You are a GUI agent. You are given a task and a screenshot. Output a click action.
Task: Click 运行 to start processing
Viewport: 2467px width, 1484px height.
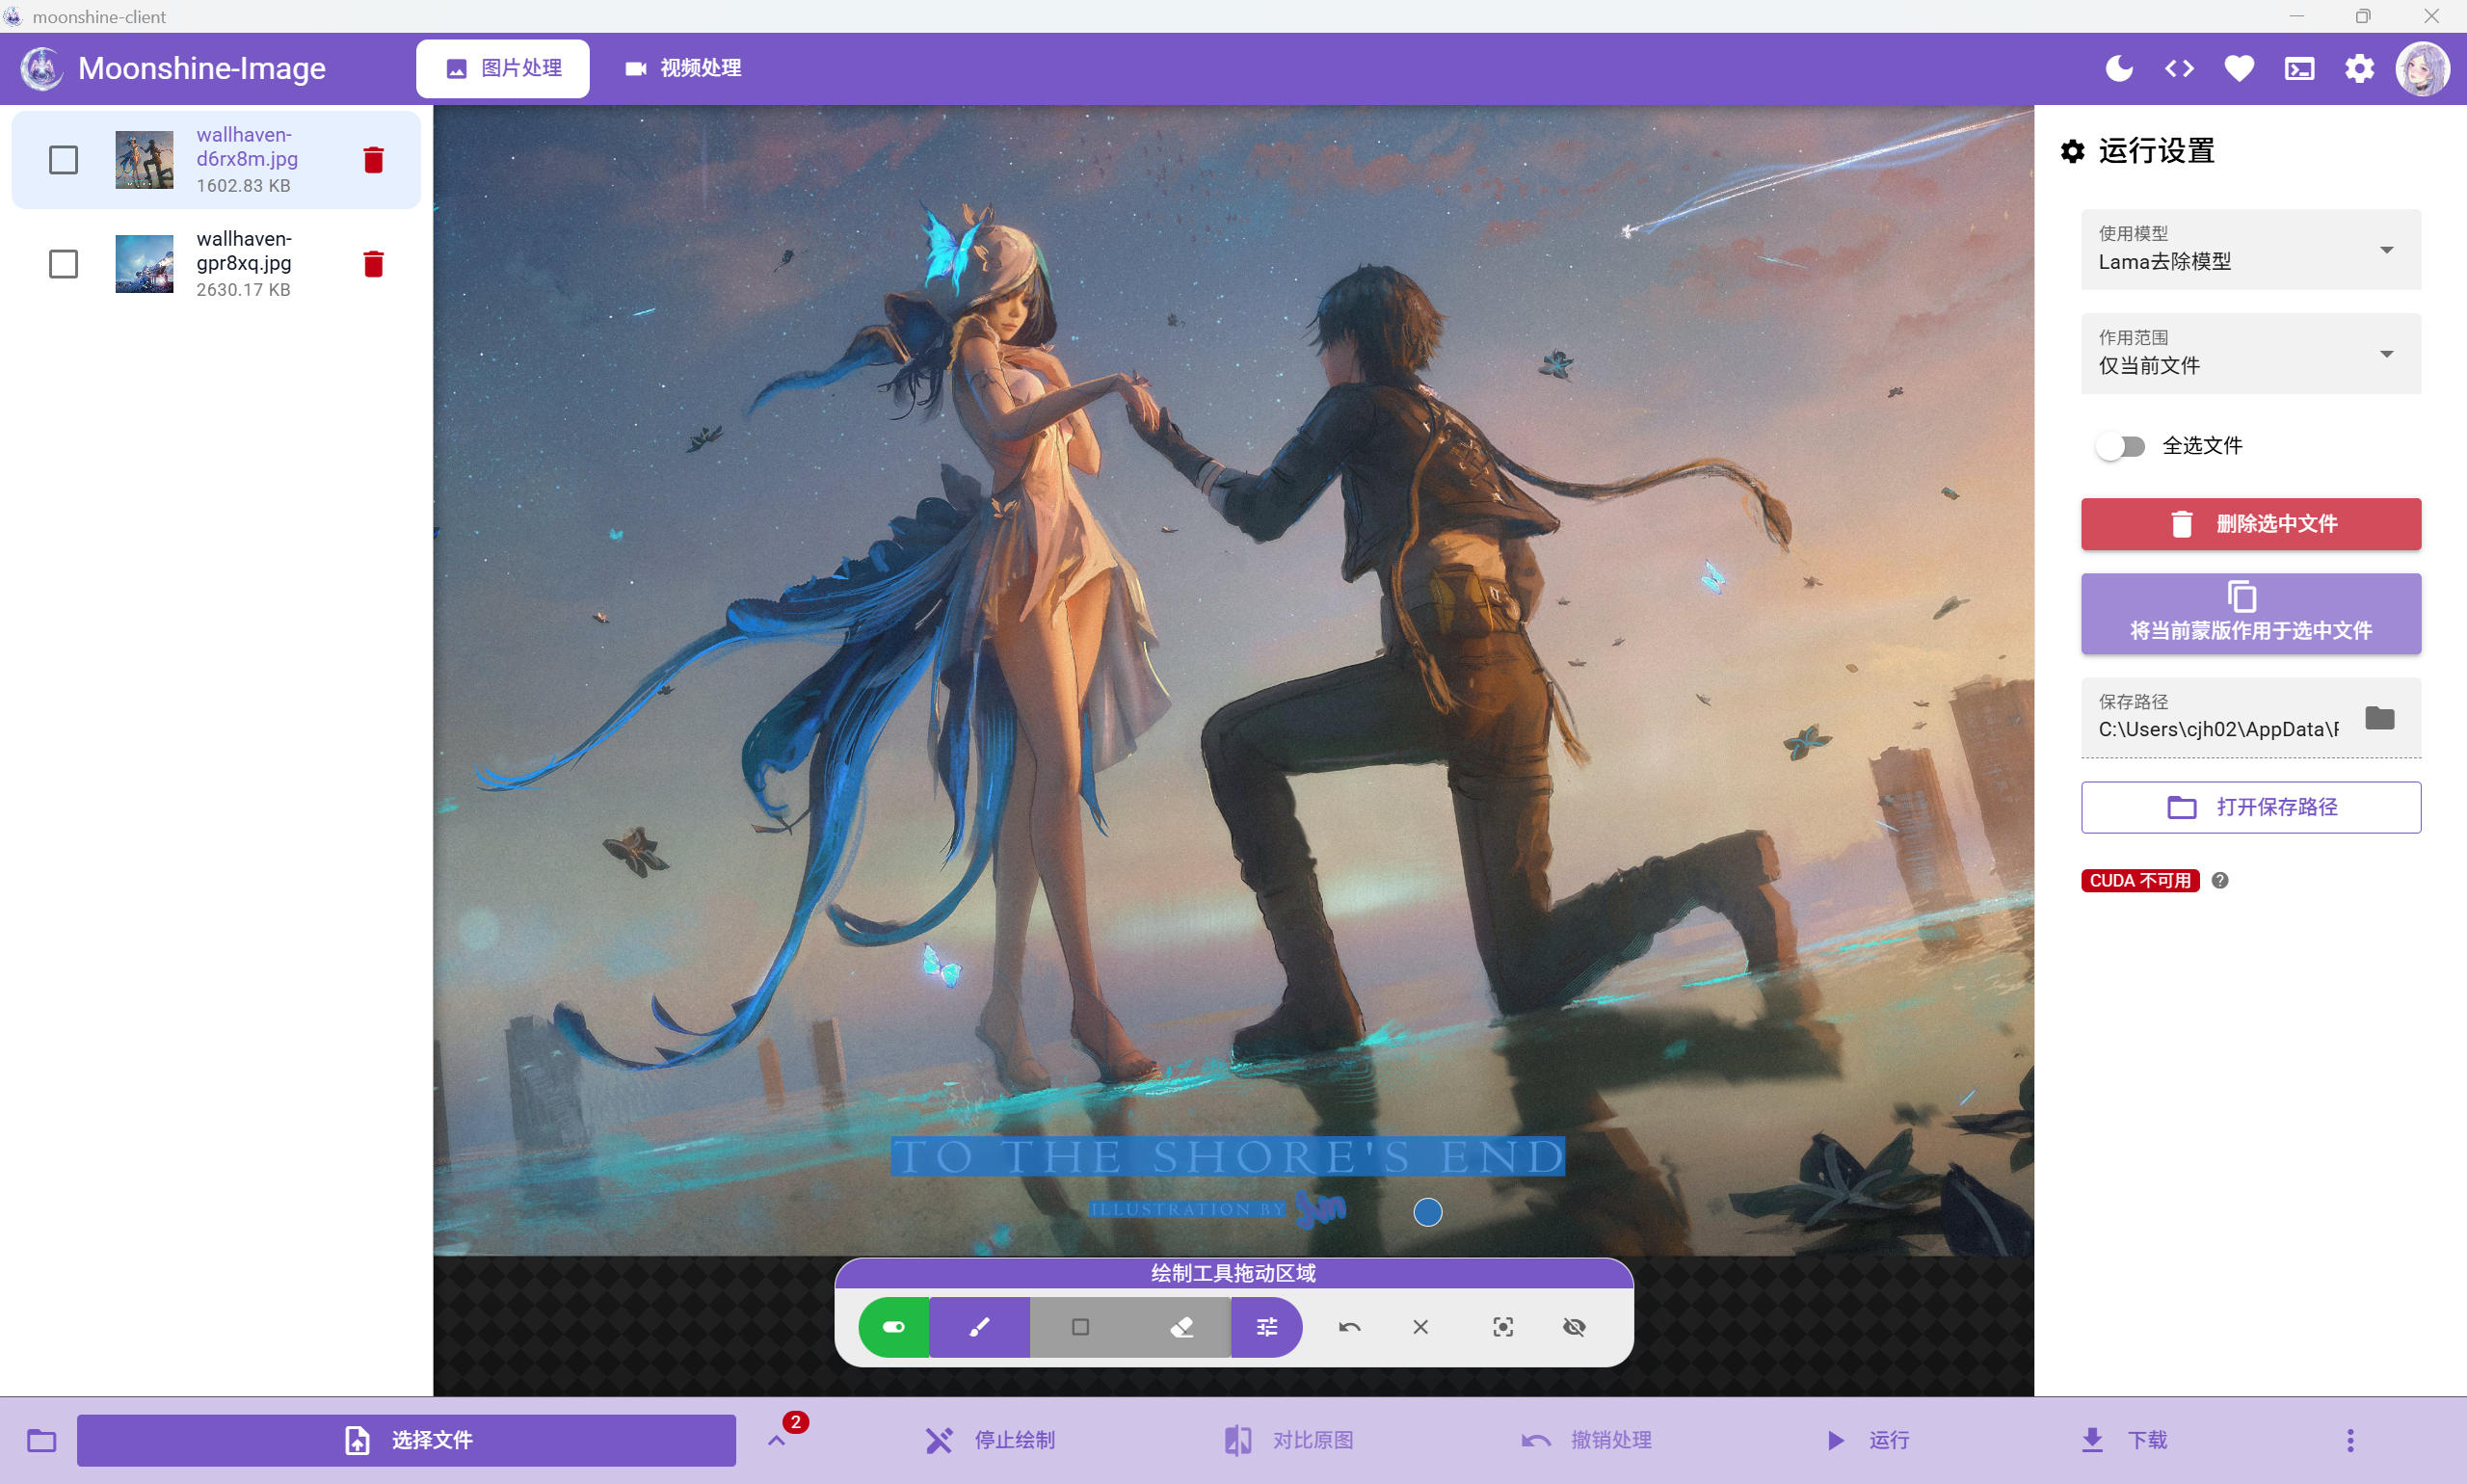click(x=1866, y=1440)
